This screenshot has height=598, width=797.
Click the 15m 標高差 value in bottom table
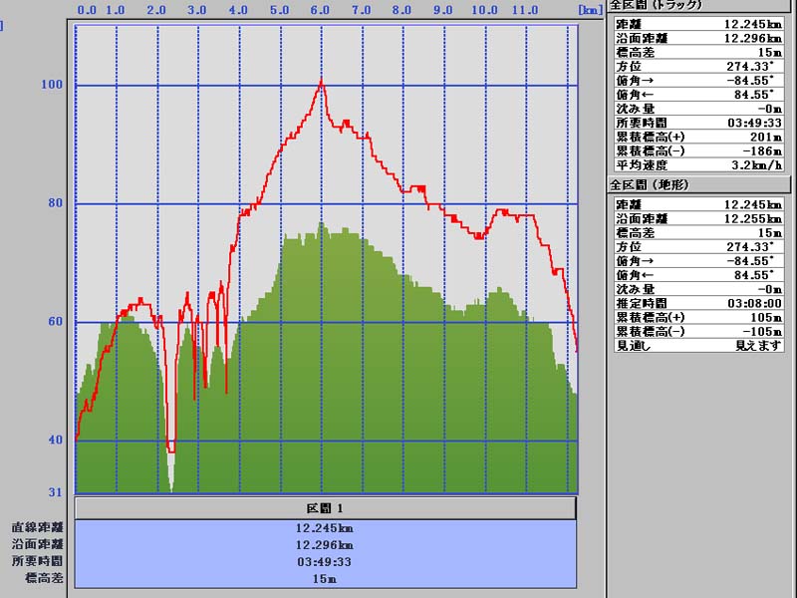(325, 579)
